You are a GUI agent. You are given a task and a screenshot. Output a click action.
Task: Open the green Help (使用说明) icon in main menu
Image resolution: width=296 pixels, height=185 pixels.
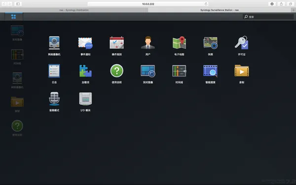[116, 71]
